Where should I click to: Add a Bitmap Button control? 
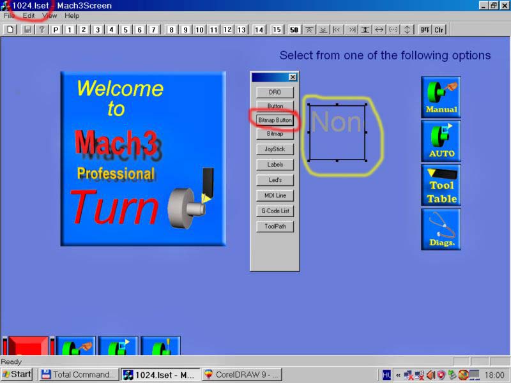275,120
